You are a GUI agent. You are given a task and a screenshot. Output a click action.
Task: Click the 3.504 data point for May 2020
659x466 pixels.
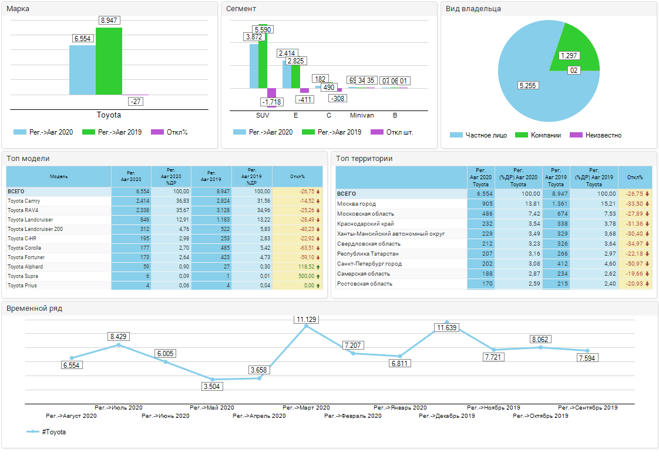click(x=212, y=380)
